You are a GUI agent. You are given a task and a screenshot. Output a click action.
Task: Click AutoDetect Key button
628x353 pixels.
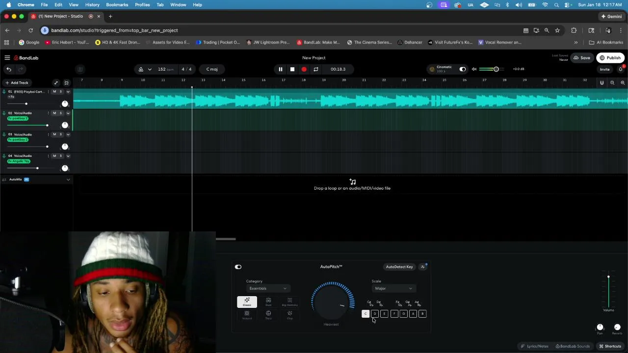pyautogui.click(x=399, y=267)
